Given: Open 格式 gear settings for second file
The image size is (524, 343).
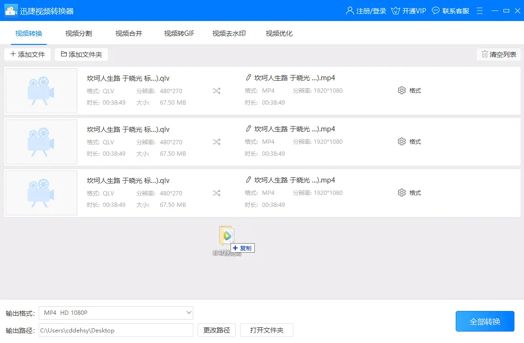Looking at the screenshot, I should click(x=409, y=141).
